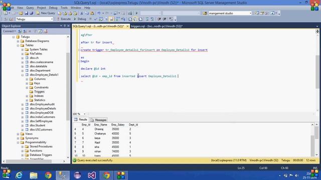
Task: Switch to the triggers.sql tab
Action: 156,26
